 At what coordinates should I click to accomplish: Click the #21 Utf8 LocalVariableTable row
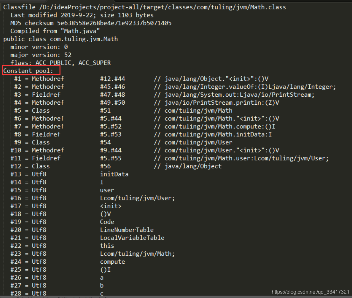pos(87,238)
